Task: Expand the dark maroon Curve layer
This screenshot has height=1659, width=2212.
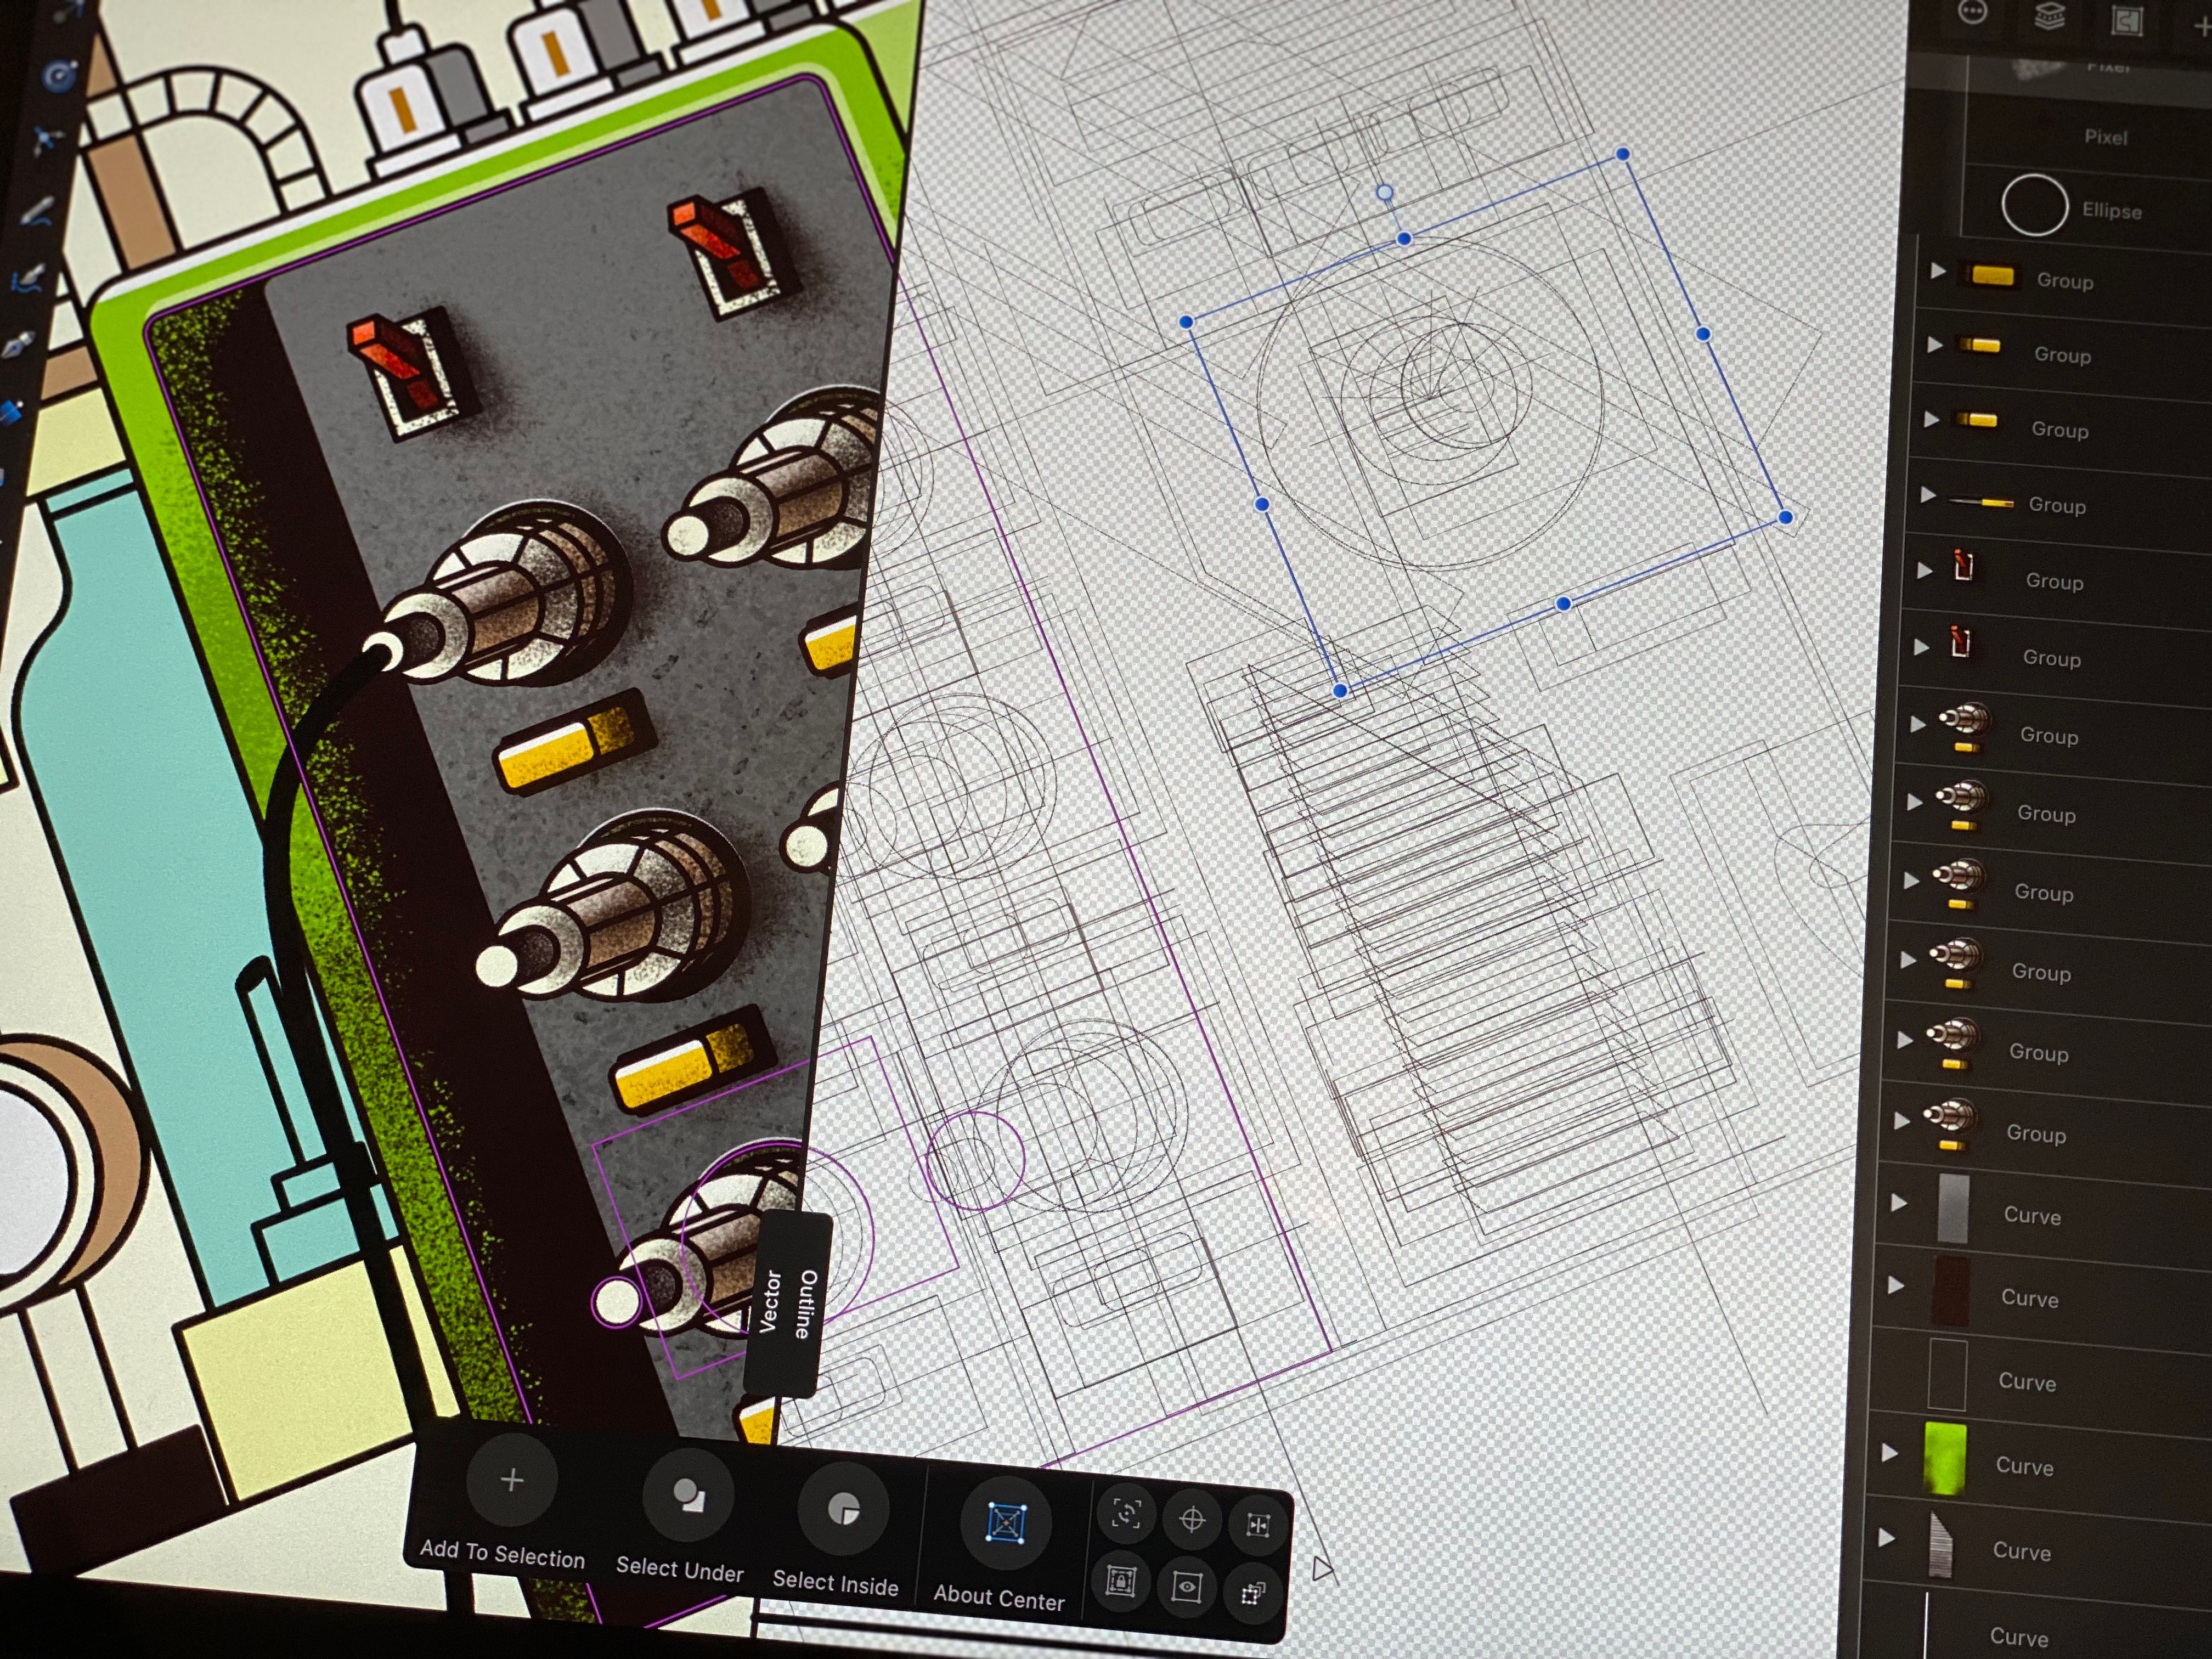Action: (1896, 1285)
